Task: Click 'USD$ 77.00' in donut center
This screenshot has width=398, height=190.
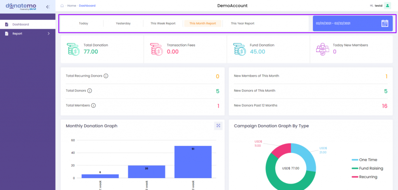Action: pos(291,168)
